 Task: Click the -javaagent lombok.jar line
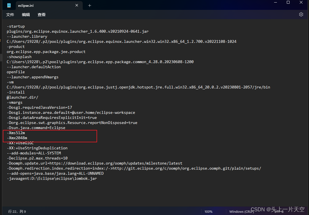click(52, 179)
